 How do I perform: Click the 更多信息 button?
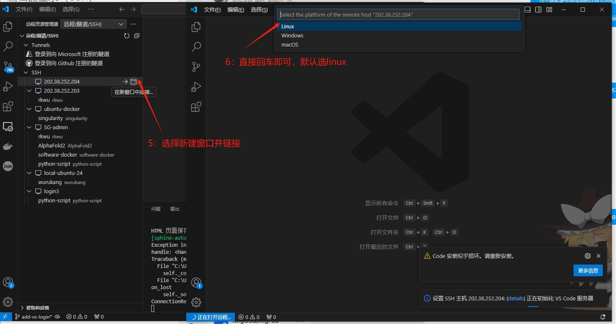click(588, 270)
